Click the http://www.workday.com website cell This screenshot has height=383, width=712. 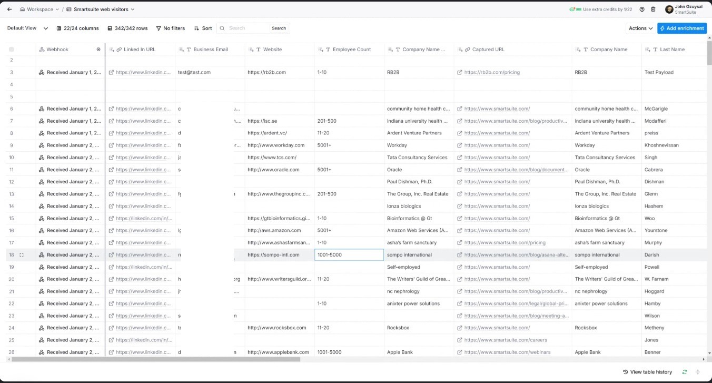tap(280, 145)
